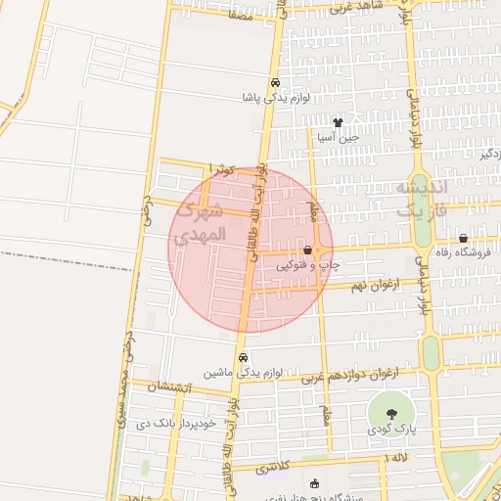501x501 pixels.
Task: Click the car icon above لوازم یدکی پاشا
Action: [275, 82]
